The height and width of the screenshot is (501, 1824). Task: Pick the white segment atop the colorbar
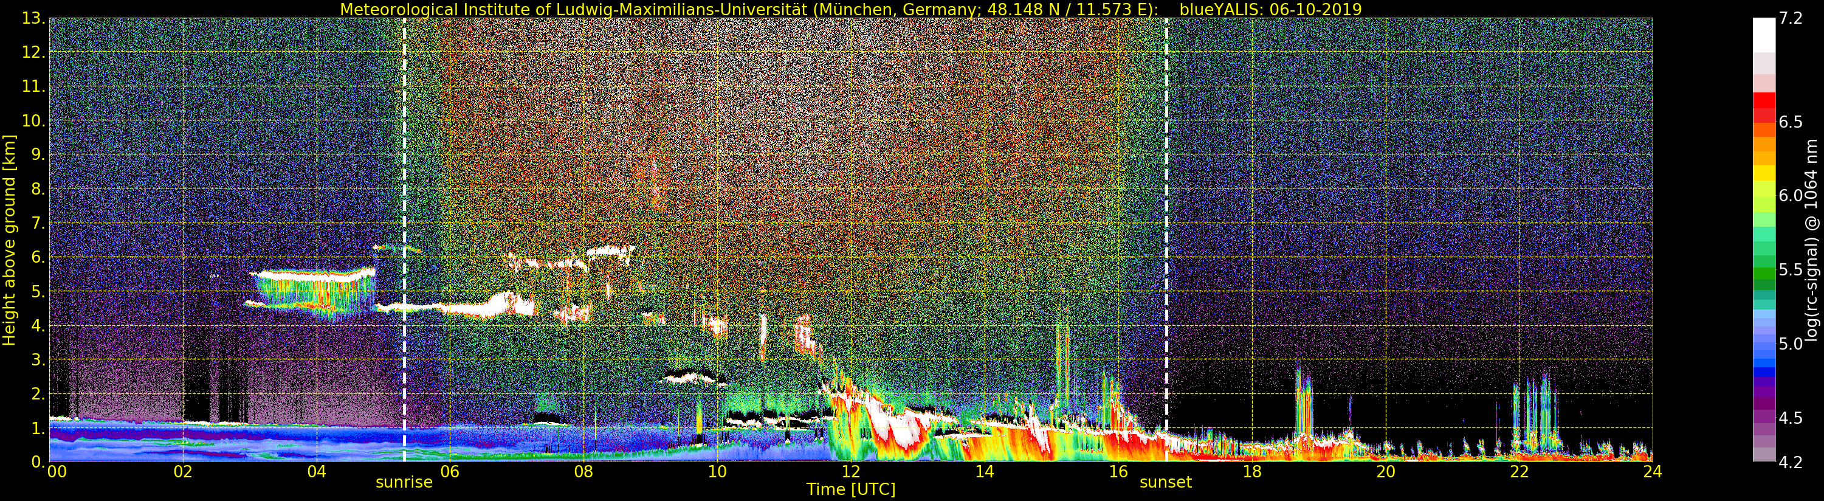[1764, 35]
